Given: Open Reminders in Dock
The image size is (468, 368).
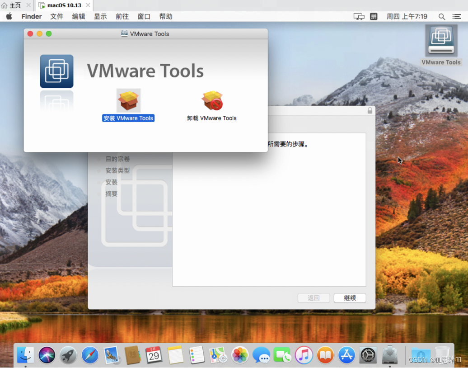Looking at the screenshot, I should pos(197,355).
